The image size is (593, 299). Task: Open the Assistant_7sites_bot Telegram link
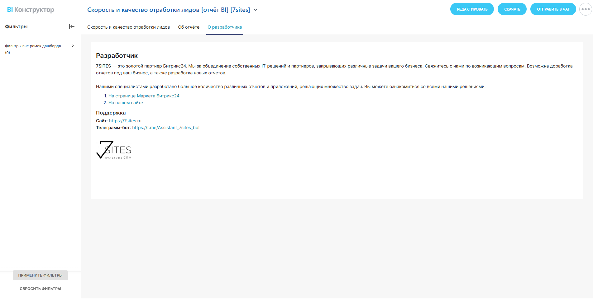[166, 128]
